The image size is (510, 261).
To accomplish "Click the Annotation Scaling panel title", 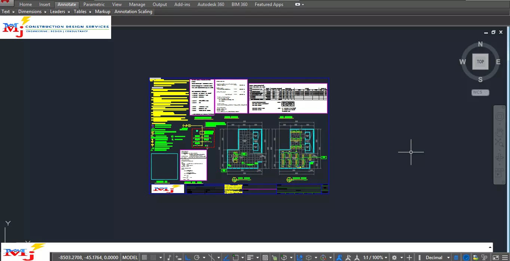I will click(x=133, y=12).
